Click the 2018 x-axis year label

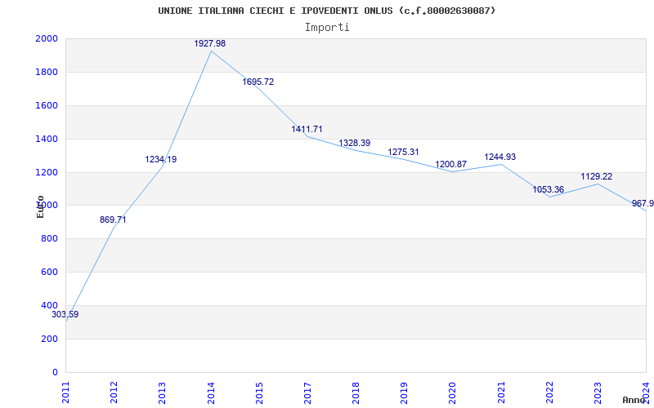tap(356, 393)
